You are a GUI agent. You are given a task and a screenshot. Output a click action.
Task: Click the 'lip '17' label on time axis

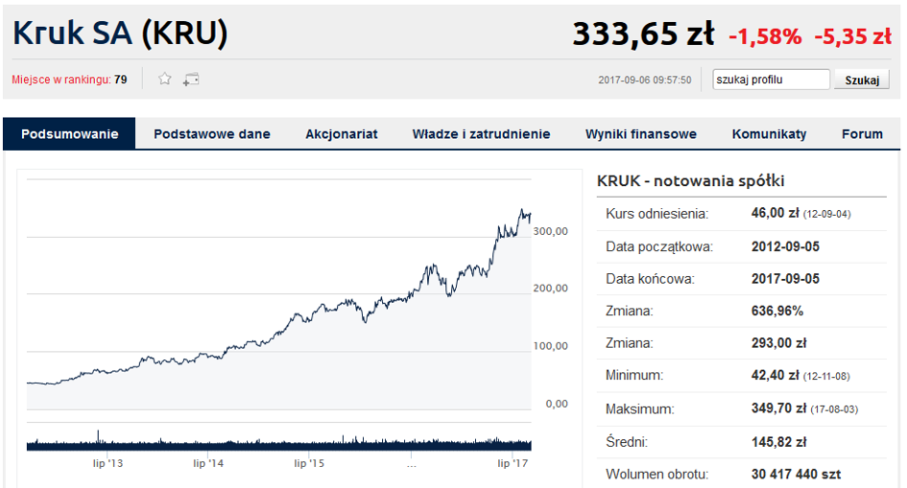[x=513, y=463]
